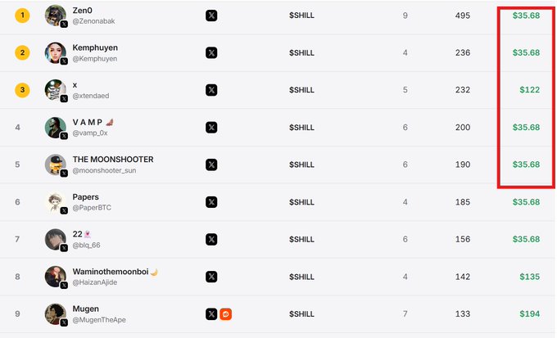Image resolution: width=557 pixels, height=338 pixels.
Task: Select the gold rank 1 badge
Action: [22, 16]
